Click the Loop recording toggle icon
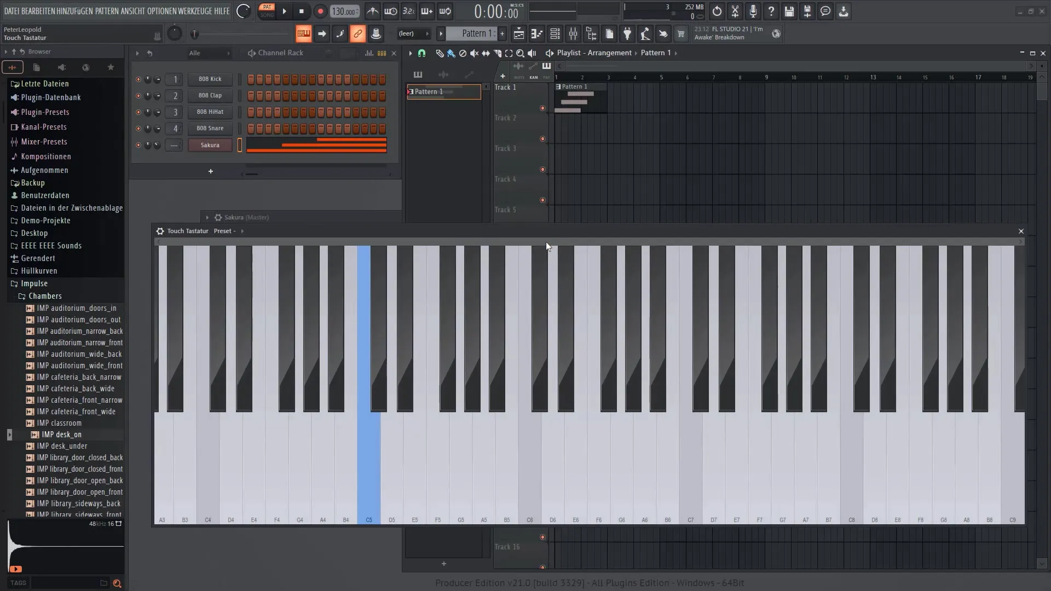Image resolution: width=1051 pixels, height=591 pixels. [447, 11]
